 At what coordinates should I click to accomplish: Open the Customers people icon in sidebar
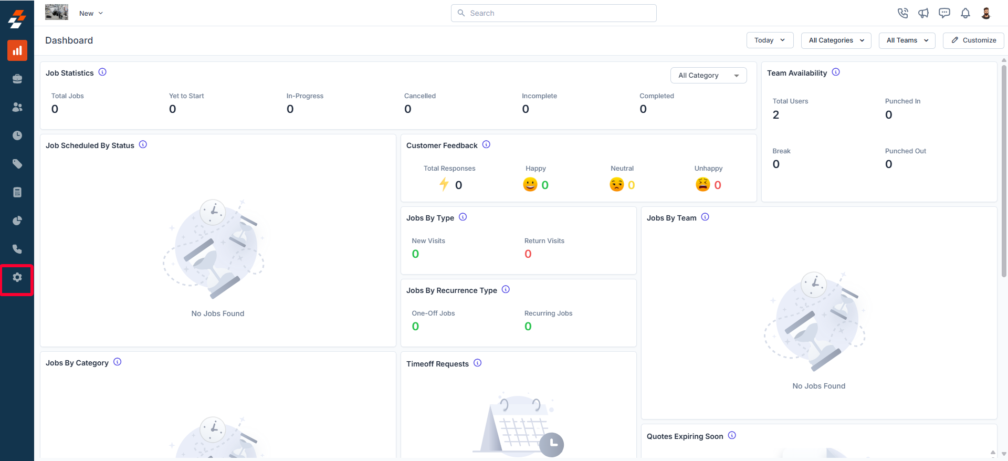(17, 107)
